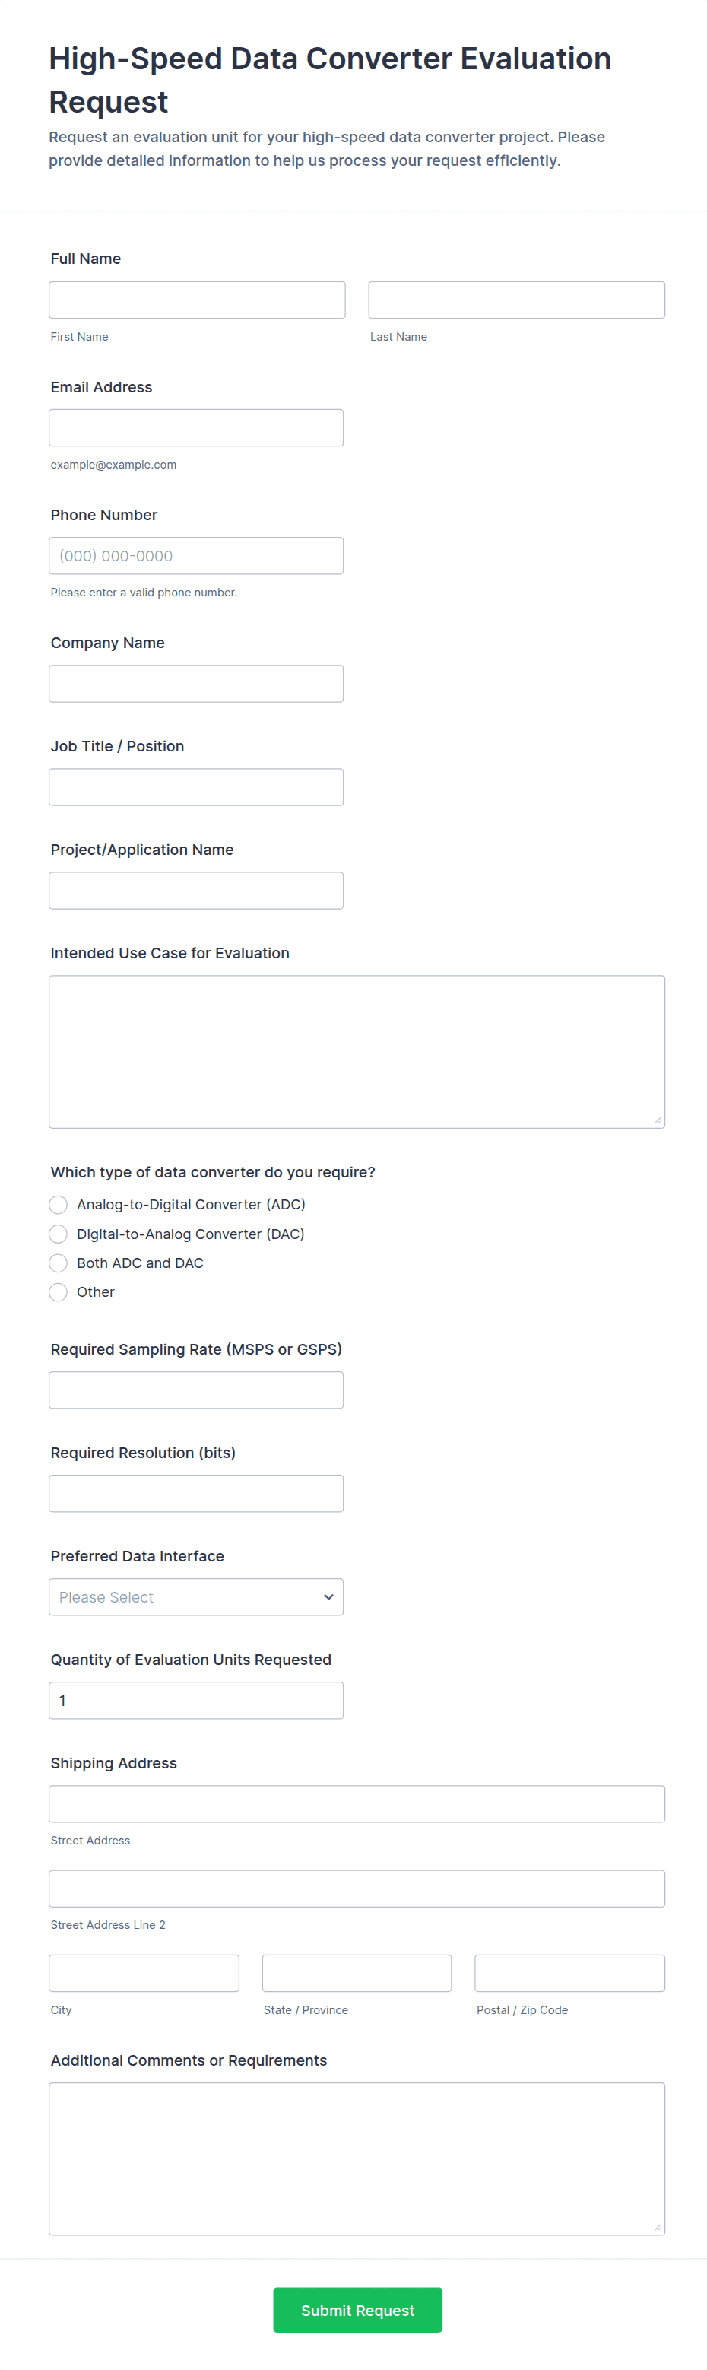Focus the Quantity of Evaluation Units field
Screen dimensions: 707x2370
tap(196, 1700)
